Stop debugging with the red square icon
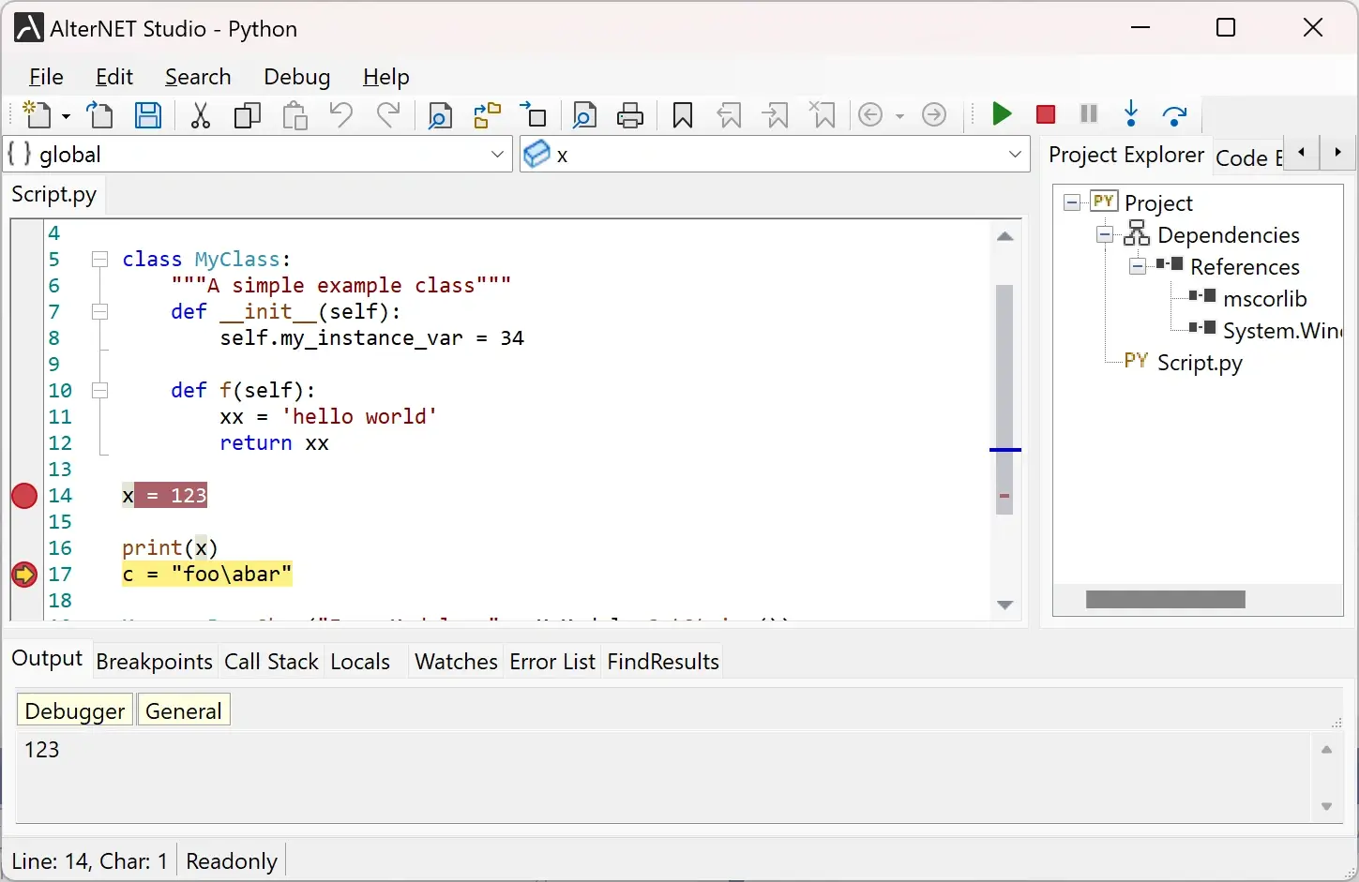 [x=1045, y=114]
